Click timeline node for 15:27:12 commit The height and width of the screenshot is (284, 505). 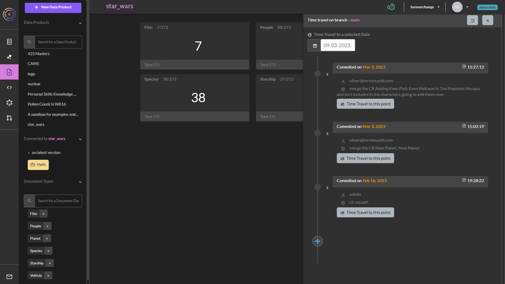tap(318, 74)
